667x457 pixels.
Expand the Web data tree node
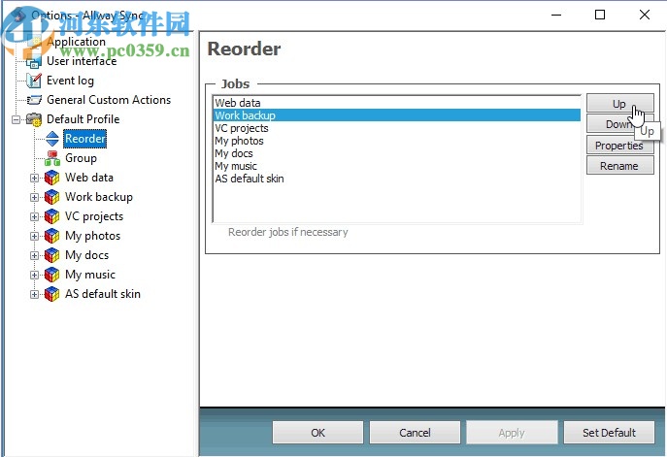pyautogui.click(x=34, y=179)
